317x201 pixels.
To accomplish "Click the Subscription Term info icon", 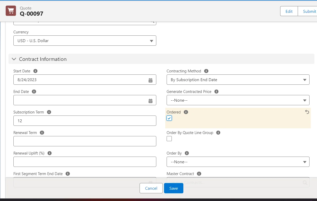I will pyautogui.click(x=49, y=112).
